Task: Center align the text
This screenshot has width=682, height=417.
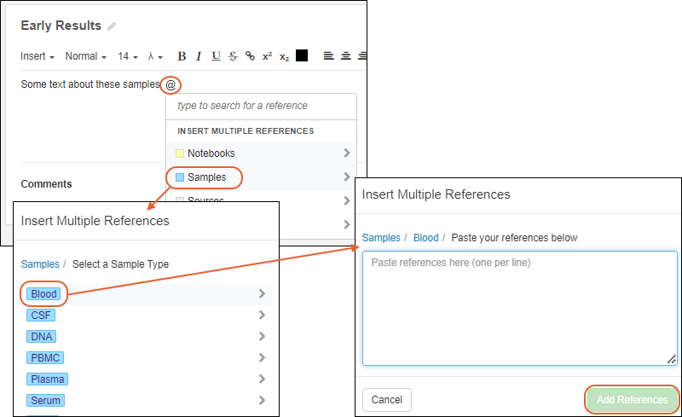Action: tap(345, 56)
